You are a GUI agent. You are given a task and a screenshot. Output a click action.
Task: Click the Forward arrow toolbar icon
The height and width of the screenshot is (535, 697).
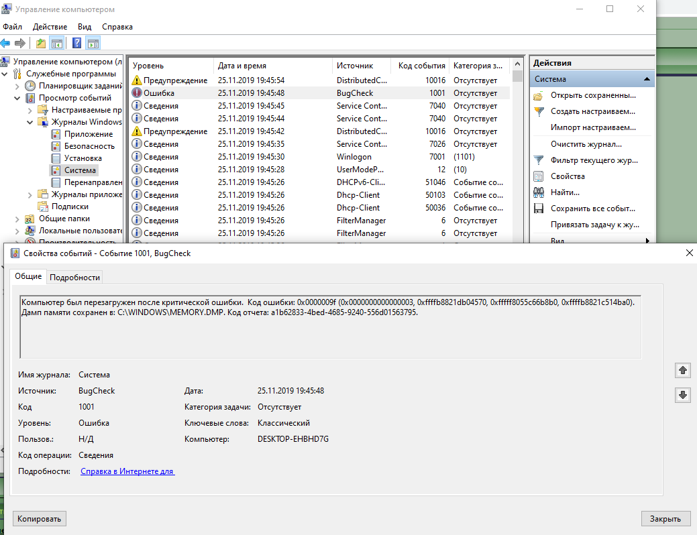(19, 43)
